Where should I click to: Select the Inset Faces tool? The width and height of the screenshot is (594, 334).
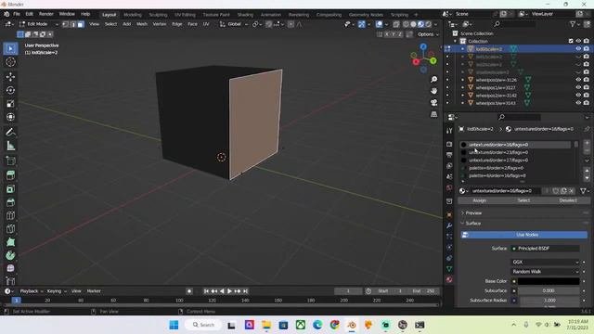[10, 188]
